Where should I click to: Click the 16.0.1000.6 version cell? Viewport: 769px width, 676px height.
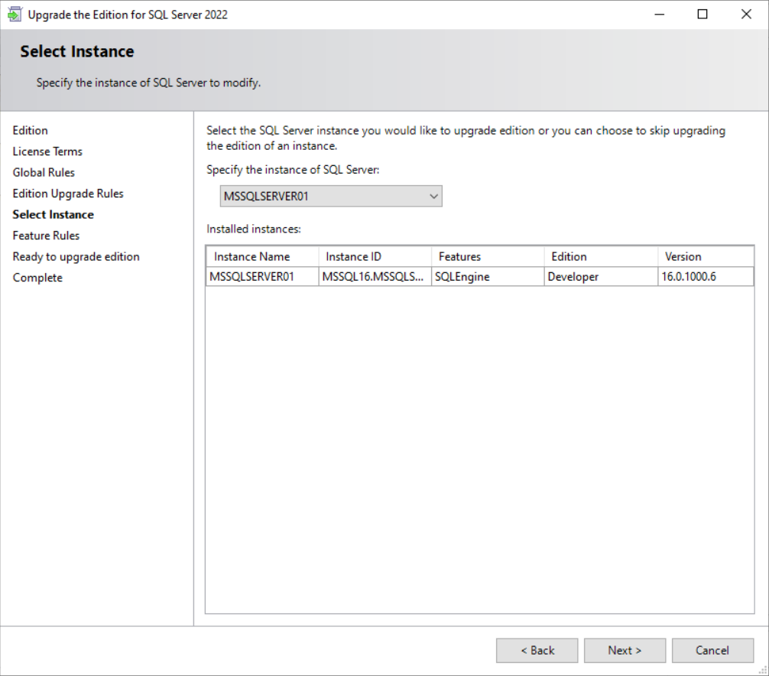point(706,277)
